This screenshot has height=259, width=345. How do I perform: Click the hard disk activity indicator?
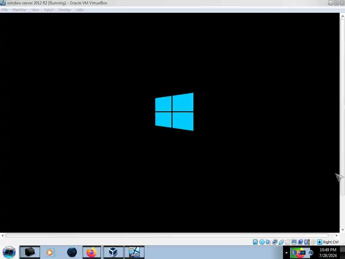coord(255,242)
